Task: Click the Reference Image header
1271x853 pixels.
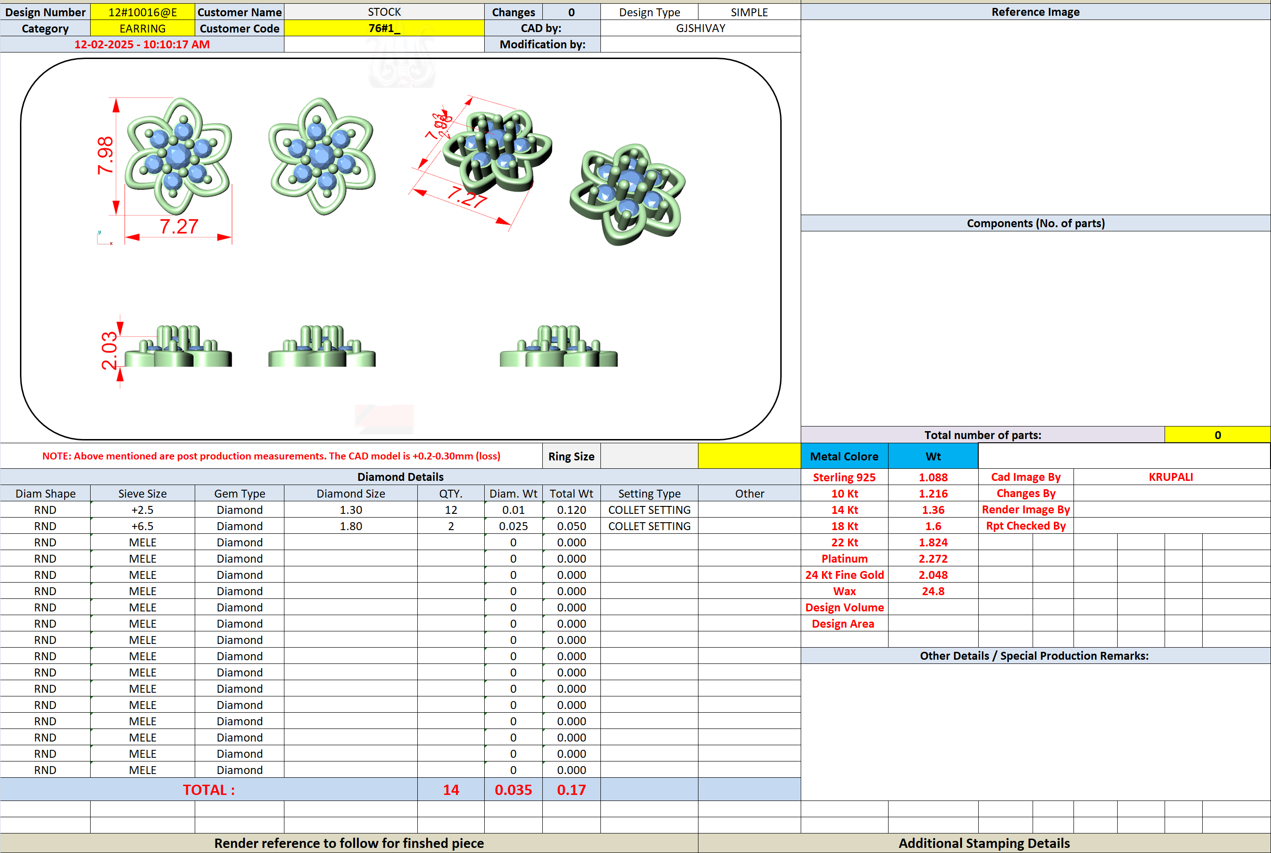Action: 1035,12
